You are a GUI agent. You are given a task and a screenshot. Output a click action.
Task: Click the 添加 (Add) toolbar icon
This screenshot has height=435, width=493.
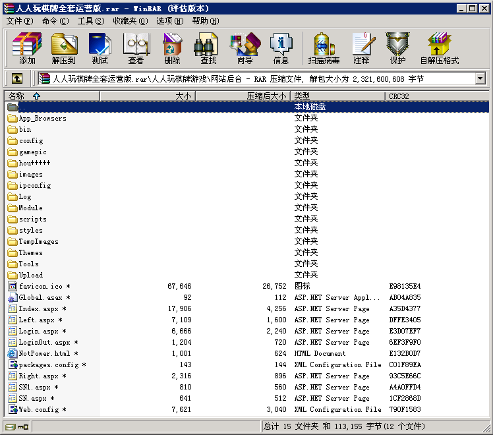[27, 48]
